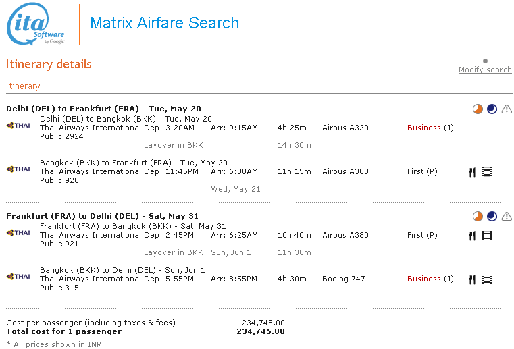Click the Modify search link

coord(485,70)
